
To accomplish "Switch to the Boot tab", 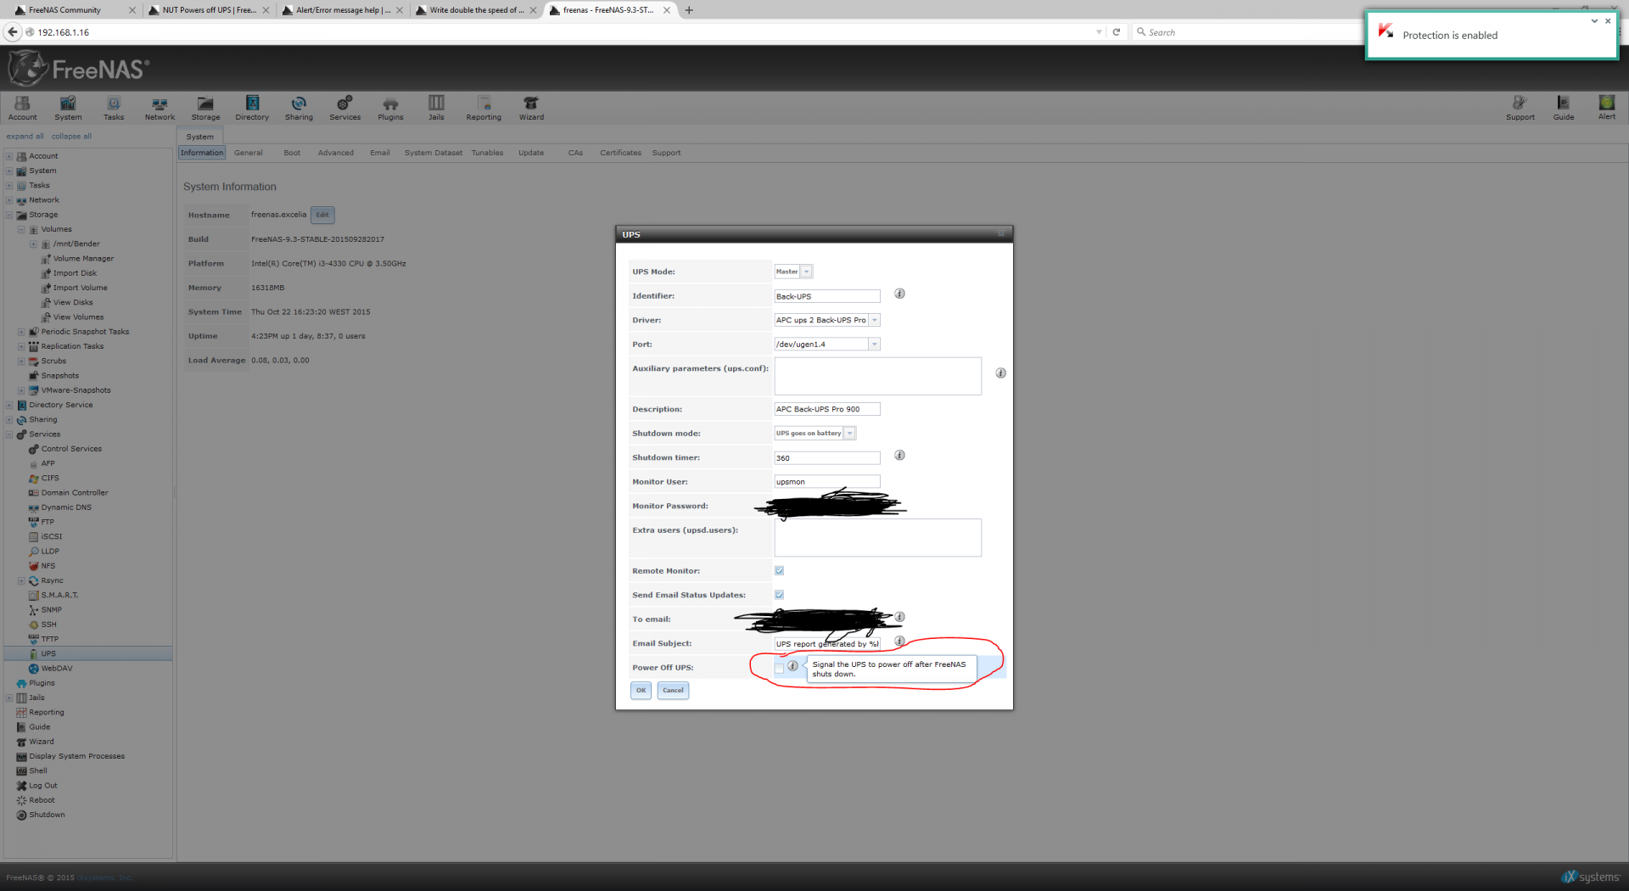I will 292,153.
